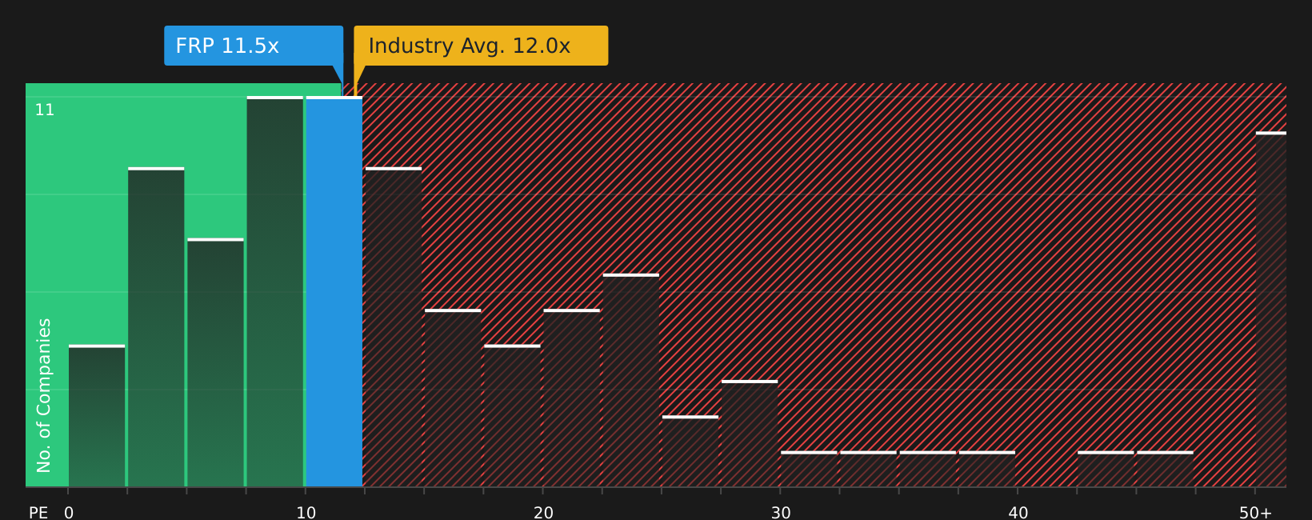1312x520 pixels.
Task: Click the "50+" x-axis label
Action: (1256, 513)
